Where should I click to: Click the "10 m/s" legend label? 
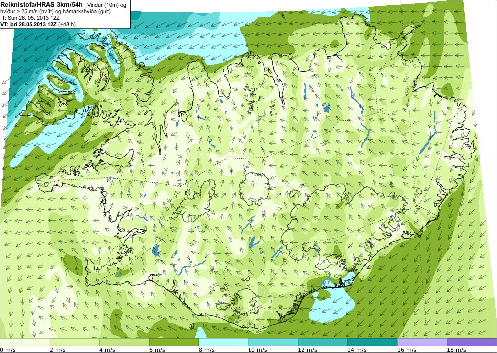pyautogui.click(x=257, y=350)
